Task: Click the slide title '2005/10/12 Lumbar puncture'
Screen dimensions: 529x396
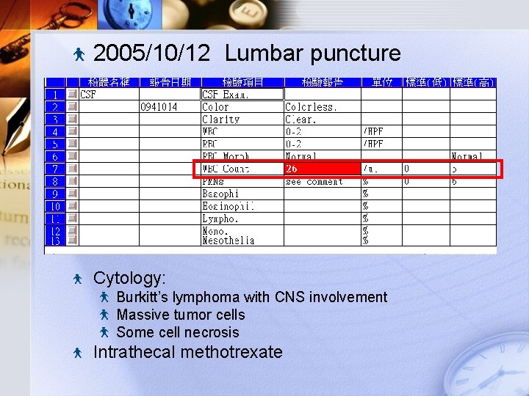Action: pos(247,54)
